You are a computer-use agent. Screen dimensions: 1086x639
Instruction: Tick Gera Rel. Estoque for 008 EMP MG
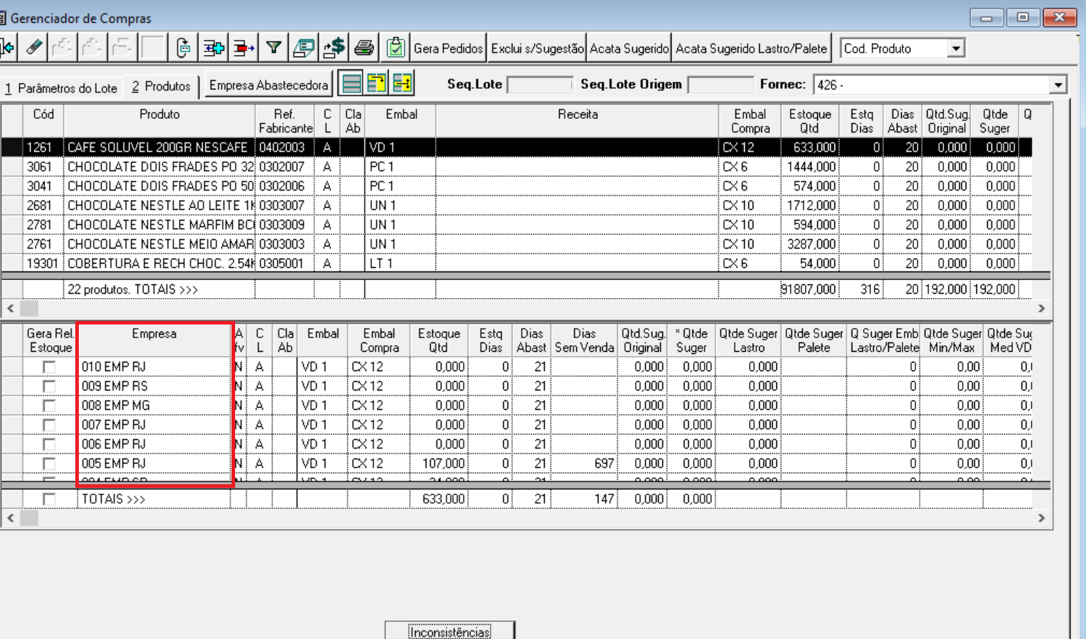pos(49,405)
